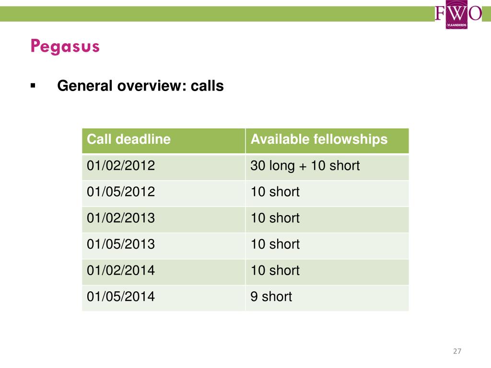Click the 10 short cell for 01/05/2013

click(327, 246)
